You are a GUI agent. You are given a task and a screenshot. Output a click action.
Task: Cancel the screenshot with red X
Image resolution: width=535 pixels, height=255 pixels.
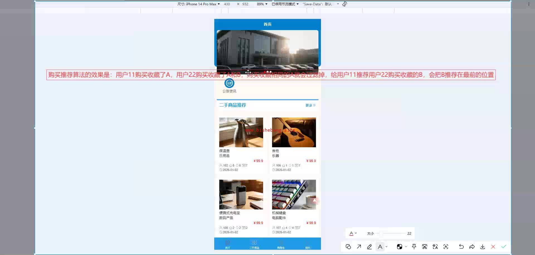point(493,247)
